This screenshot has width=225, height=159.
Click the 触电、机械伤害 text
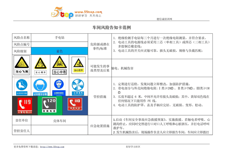pos(122,68)
